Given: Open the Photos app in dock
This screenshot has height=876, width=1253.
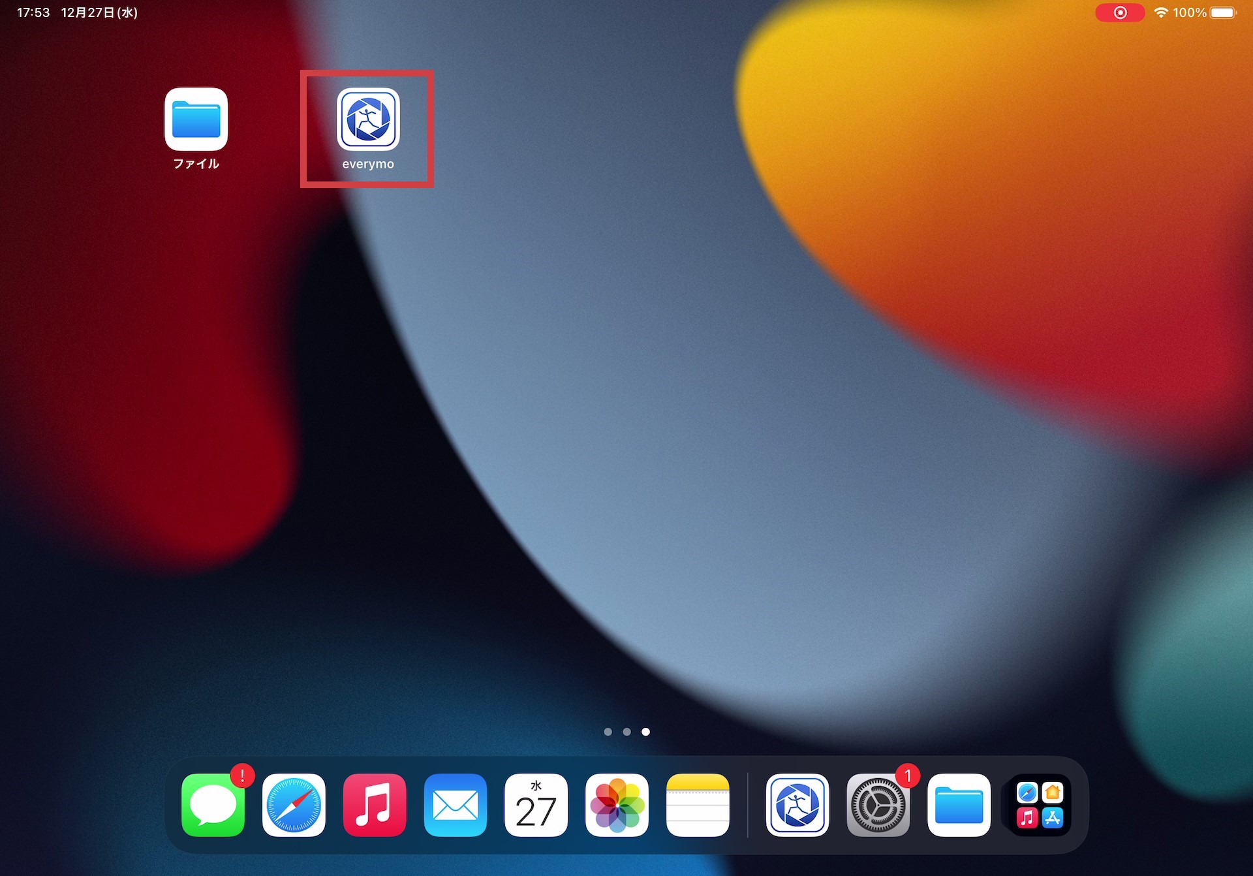Looking at the screenshot, I should 617,805.
